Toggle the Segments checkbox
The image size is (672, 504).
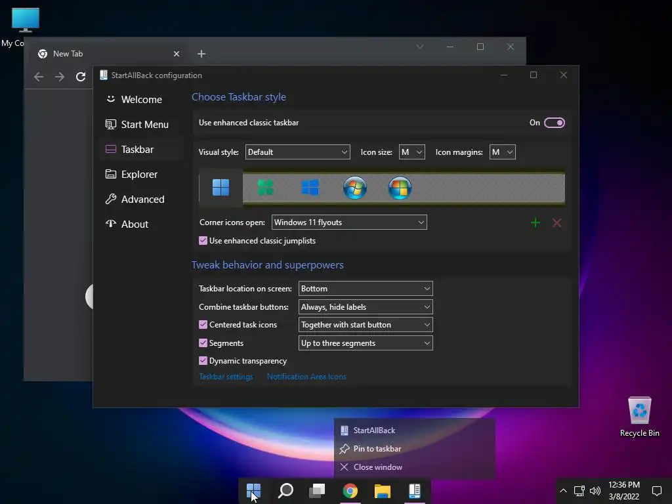[203, 343]
